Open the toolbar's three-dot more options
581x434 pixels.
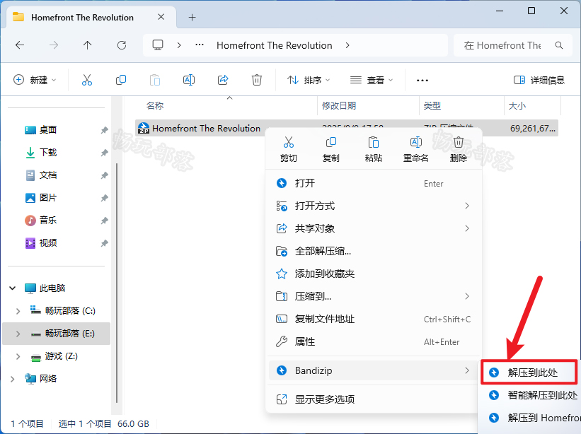[422, 81]
